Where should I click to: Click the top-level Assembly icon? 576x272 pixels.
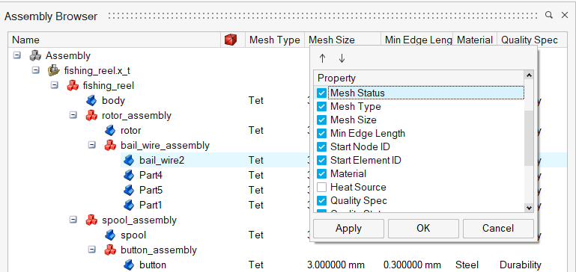pos(35,55)
